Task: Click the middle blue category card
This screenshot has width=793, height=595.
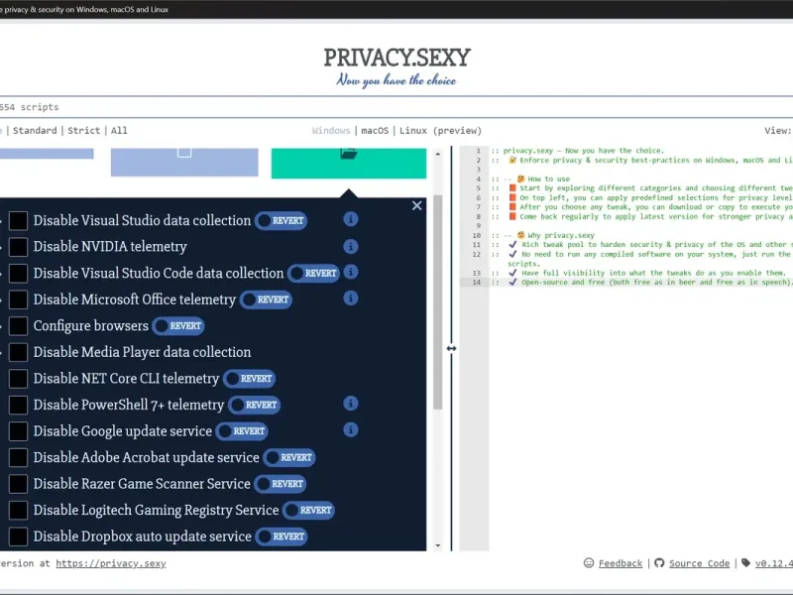Action: click(x=184, y=162)
